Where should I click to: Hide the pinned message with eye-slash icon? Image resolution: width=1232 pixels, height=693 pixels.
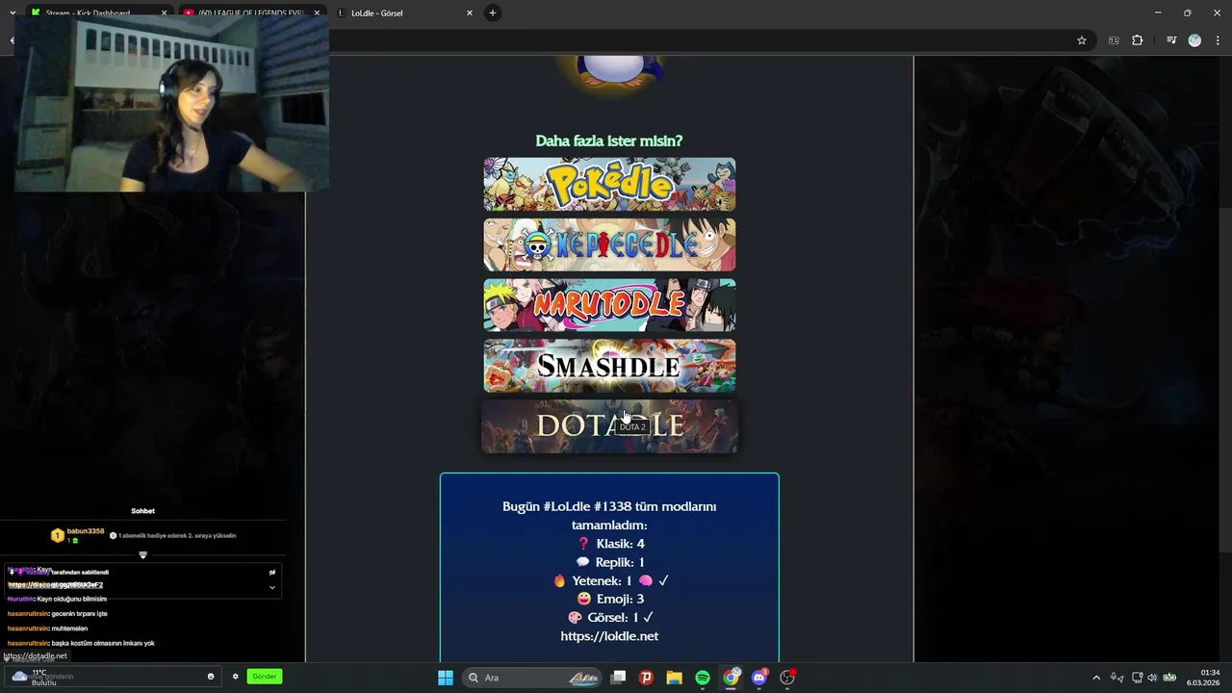click(271, 572)
